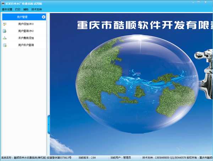Click the 用户查询 icon
Viewport: 213px width, 161px height.
click(x=5, y=31)
